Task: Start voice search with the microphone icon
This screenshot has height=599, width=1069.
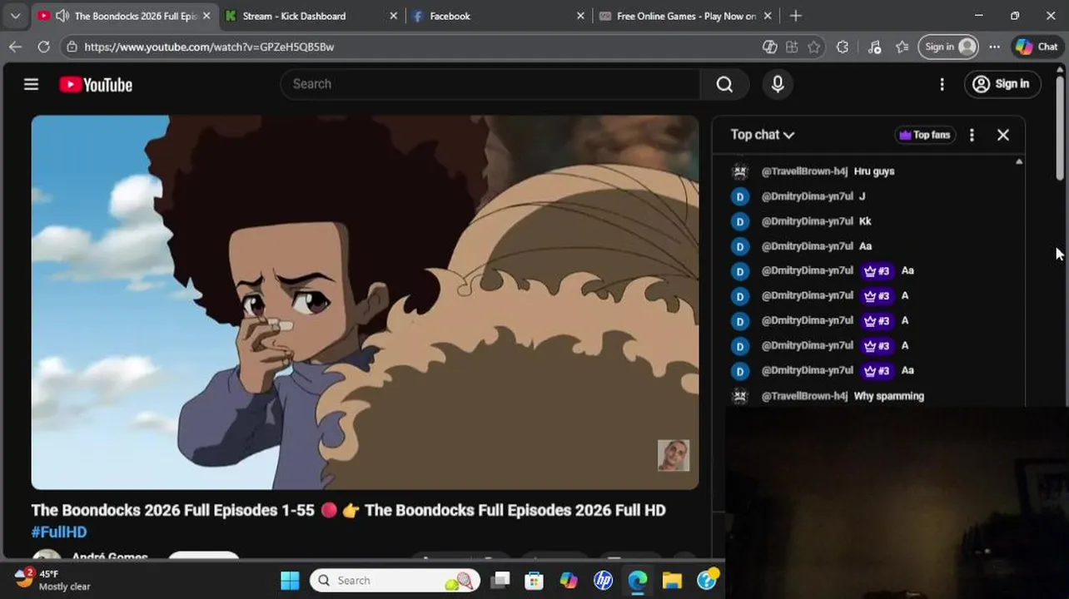Action: tap(778, 84)
